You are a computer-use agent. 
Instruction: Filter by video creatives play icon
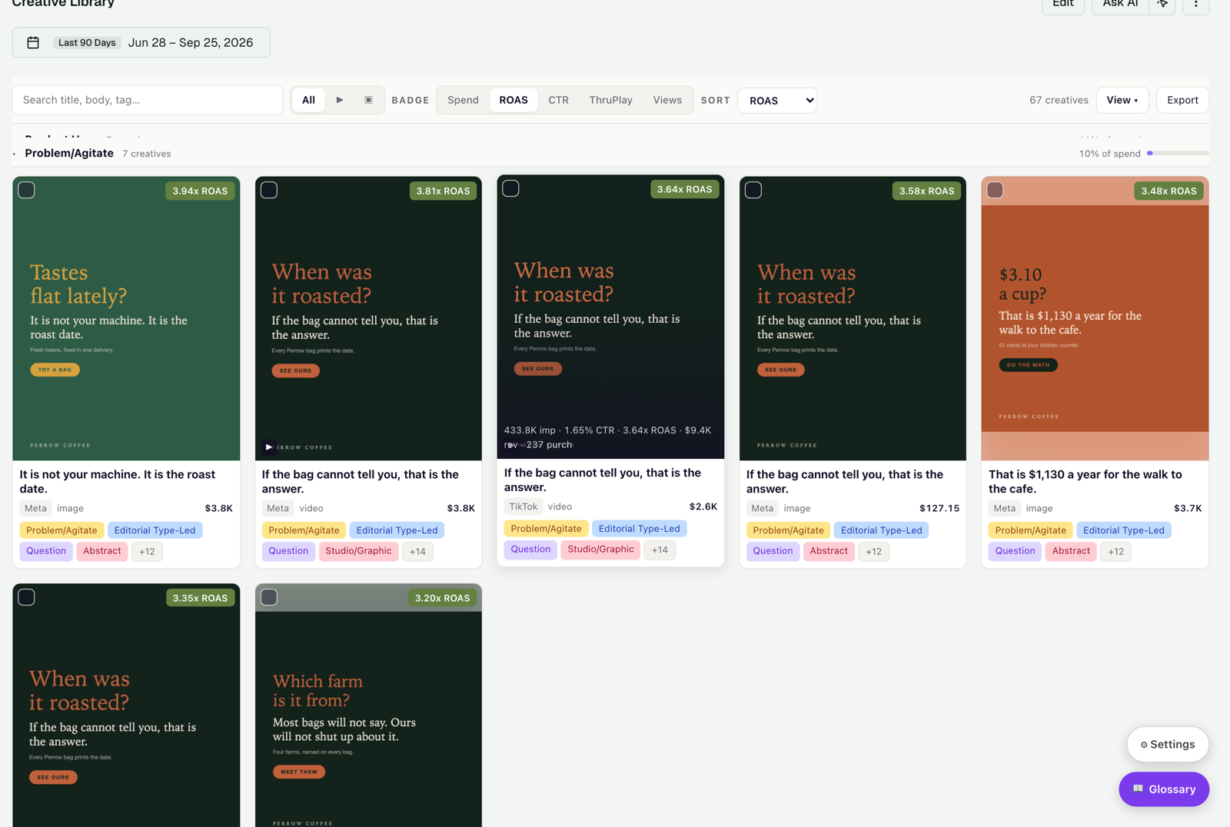339,100
